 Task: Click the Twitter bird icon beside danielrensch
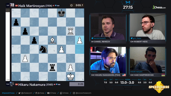point(92,38)
